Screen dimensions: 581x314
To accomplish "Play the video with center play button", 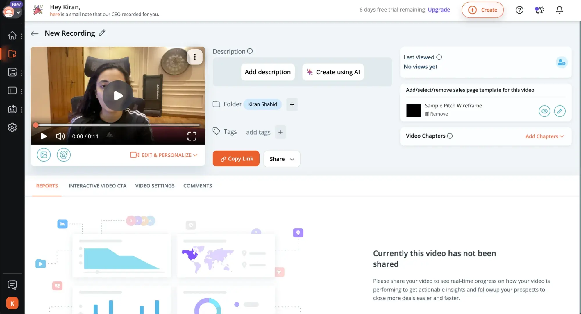I will coord(118,95).
